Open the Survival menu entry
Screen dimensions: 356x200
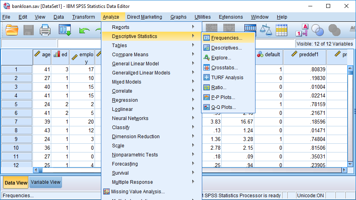(152, 173)
